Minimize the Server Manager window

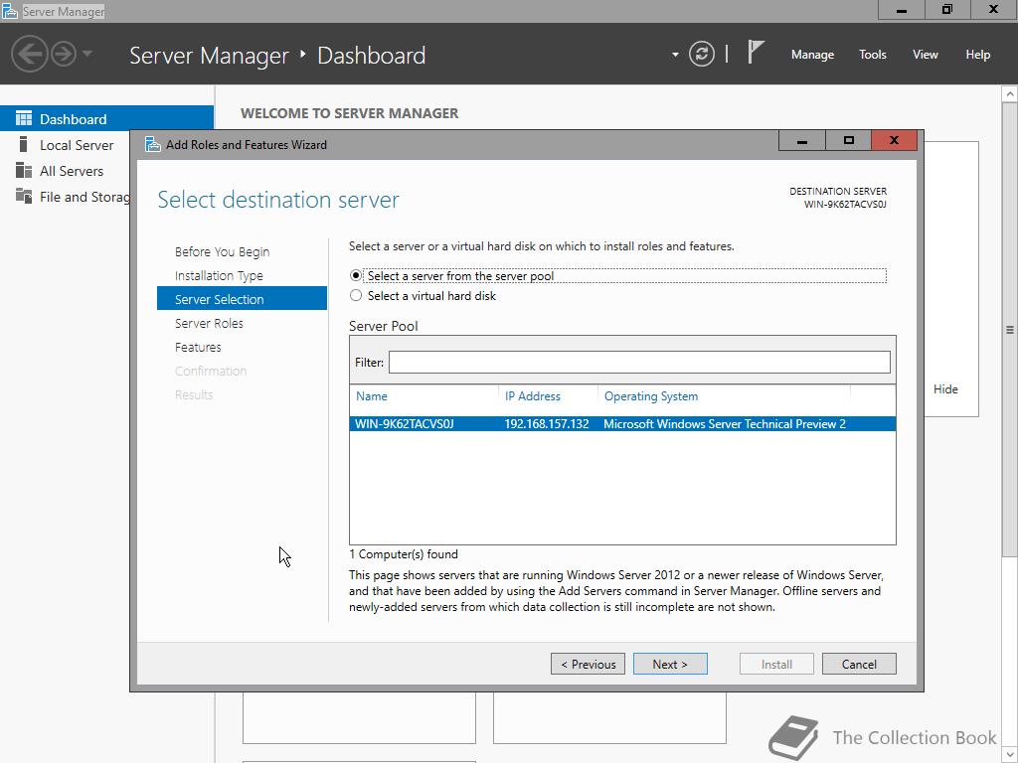(x=901, y=10)
